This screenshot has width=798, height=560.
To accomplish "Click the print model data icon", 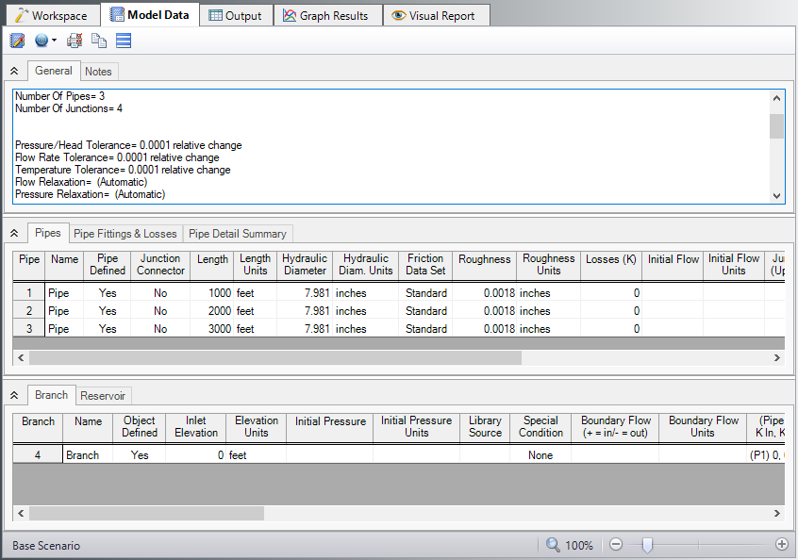I will point(75,41).
